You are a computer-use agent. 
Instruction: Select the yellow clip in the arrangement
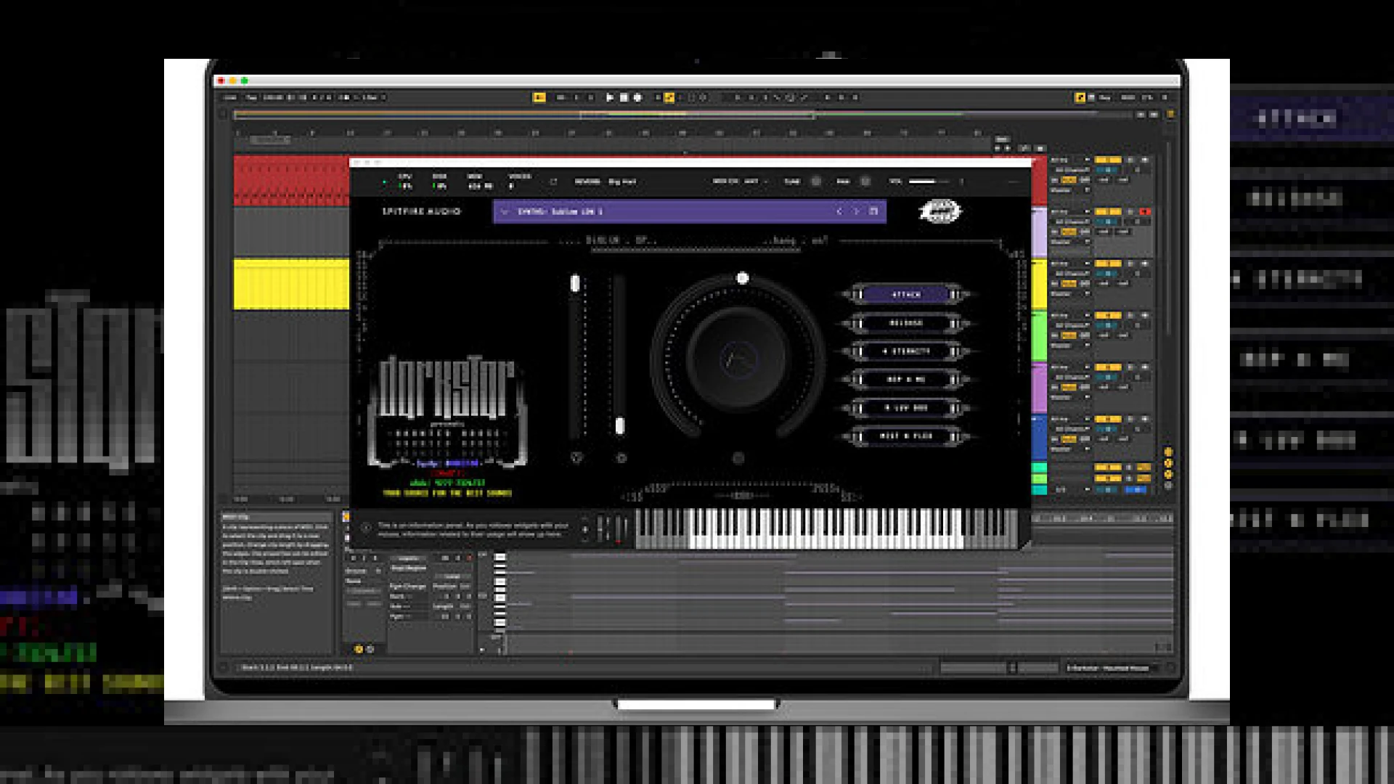[x=291, y=284]
